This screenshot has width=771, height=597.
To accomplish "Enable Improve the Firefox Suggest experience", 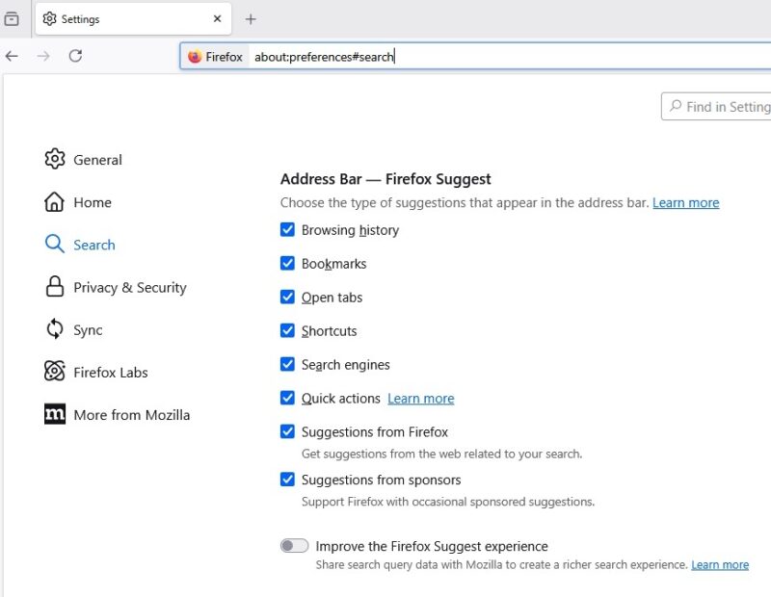I will (x=296, y=546).
